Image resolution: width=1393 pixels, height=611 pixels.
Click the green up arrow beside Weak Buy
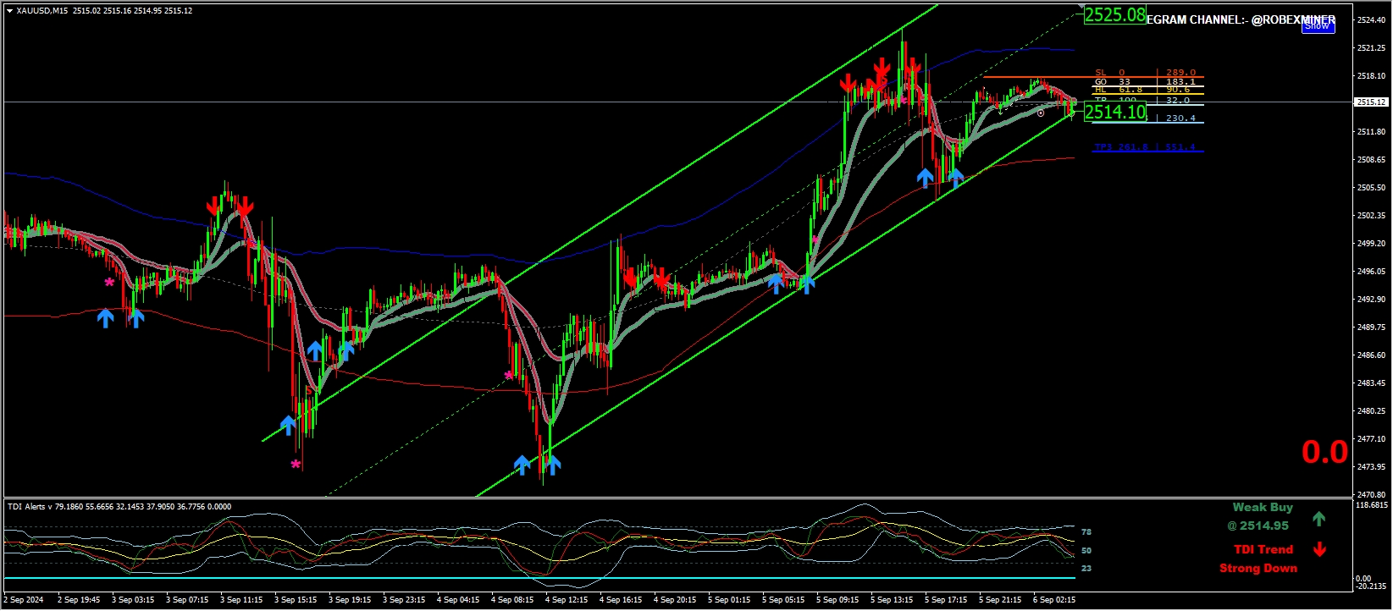pyautogui.click(x=1318, y=518)
